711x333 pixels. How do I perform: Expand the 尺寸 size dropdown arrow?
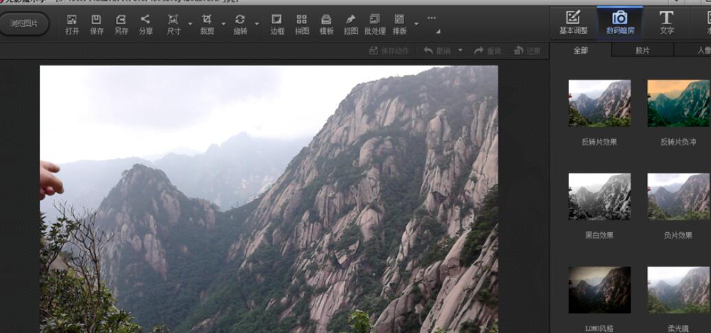coord(190,24)
